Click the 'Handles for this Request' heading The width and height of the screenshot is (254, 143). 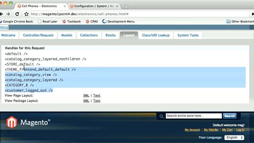[x=25, y=48]
